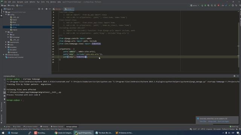This screenshot has height=135, width=241.
Task: Click the console print icon in left gutter
Action: coord(5,96)
